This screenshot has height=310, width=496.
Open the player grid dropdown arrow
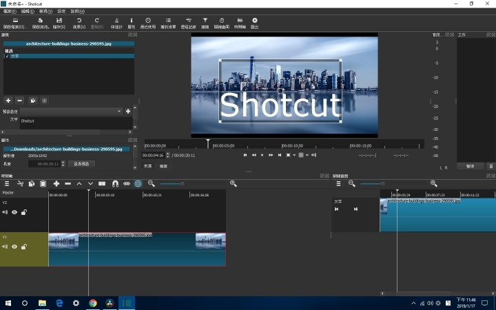pyautogui.click(x=307, y=155)
